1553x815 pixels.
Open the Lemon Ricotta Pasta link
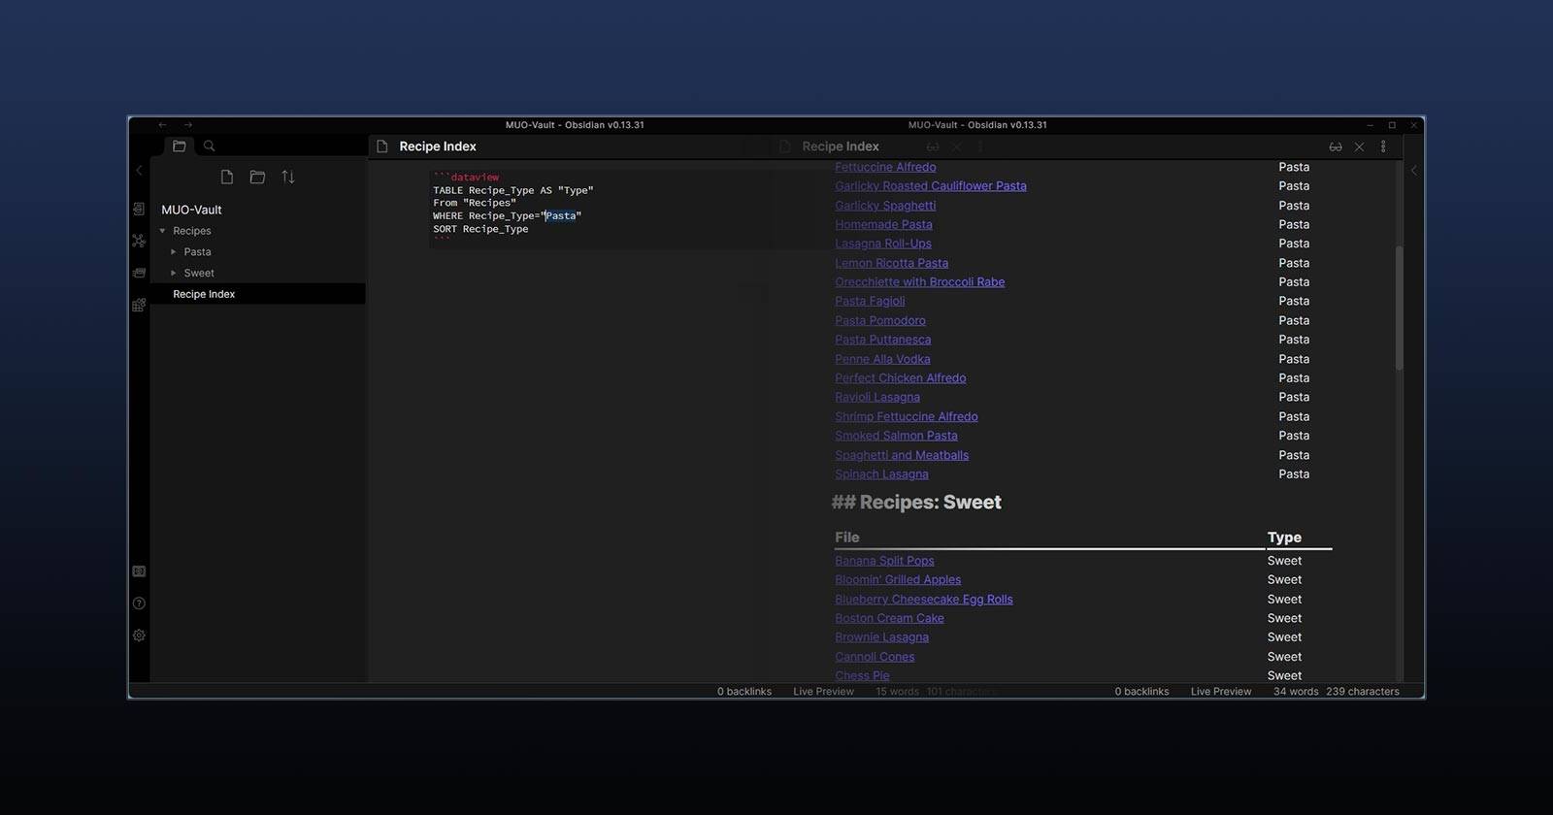pyautogui.click(x=892, y=263)
